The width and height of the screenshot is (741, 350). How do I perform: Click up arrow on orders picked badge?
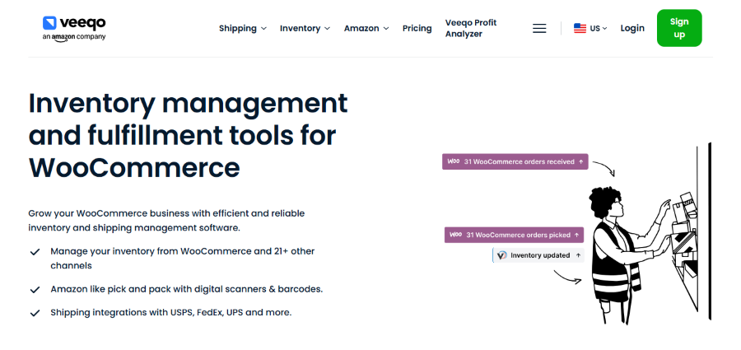pos(576,235)
